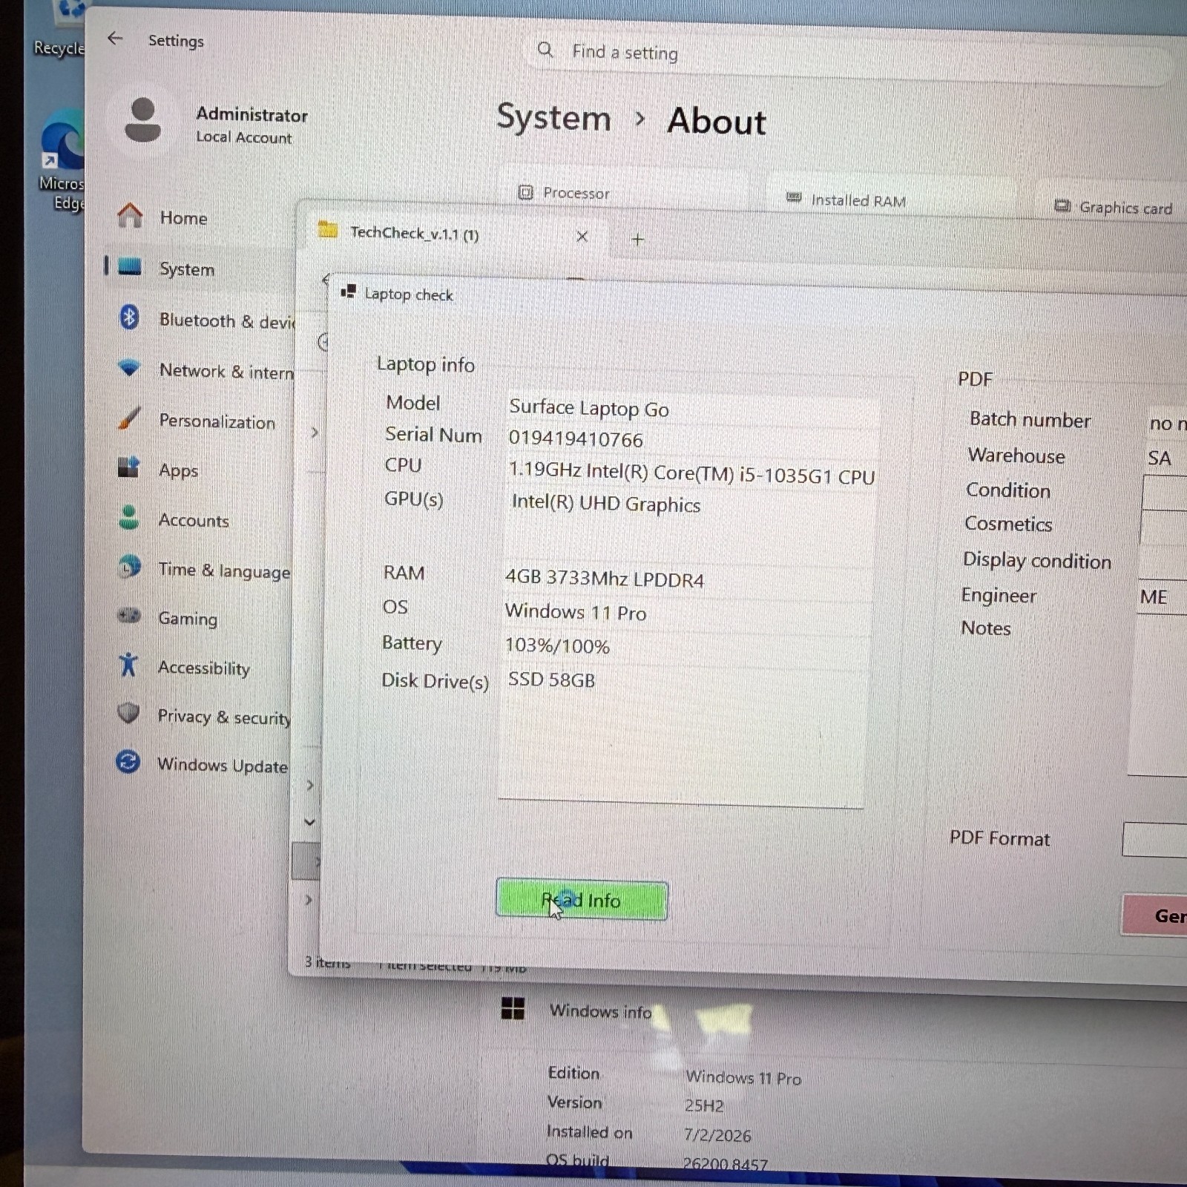The image size is (1187, 1187).
Task: Click the Privacy & security shield icon
Action: [x=128, y=714]
